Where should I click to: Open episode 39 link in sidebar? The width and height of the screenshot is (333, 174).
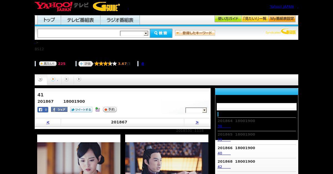pos(224,140)
